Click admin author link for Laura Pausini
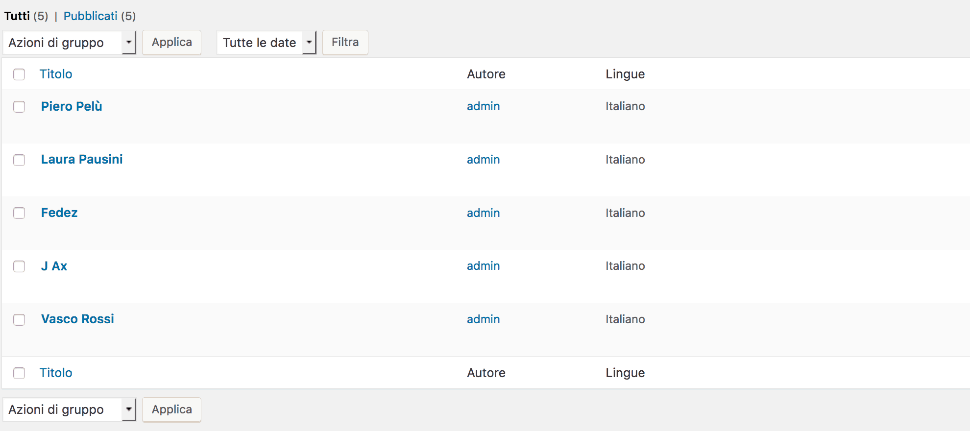The image size is (970, 431). pyautogui.click(x=484, y=160)
